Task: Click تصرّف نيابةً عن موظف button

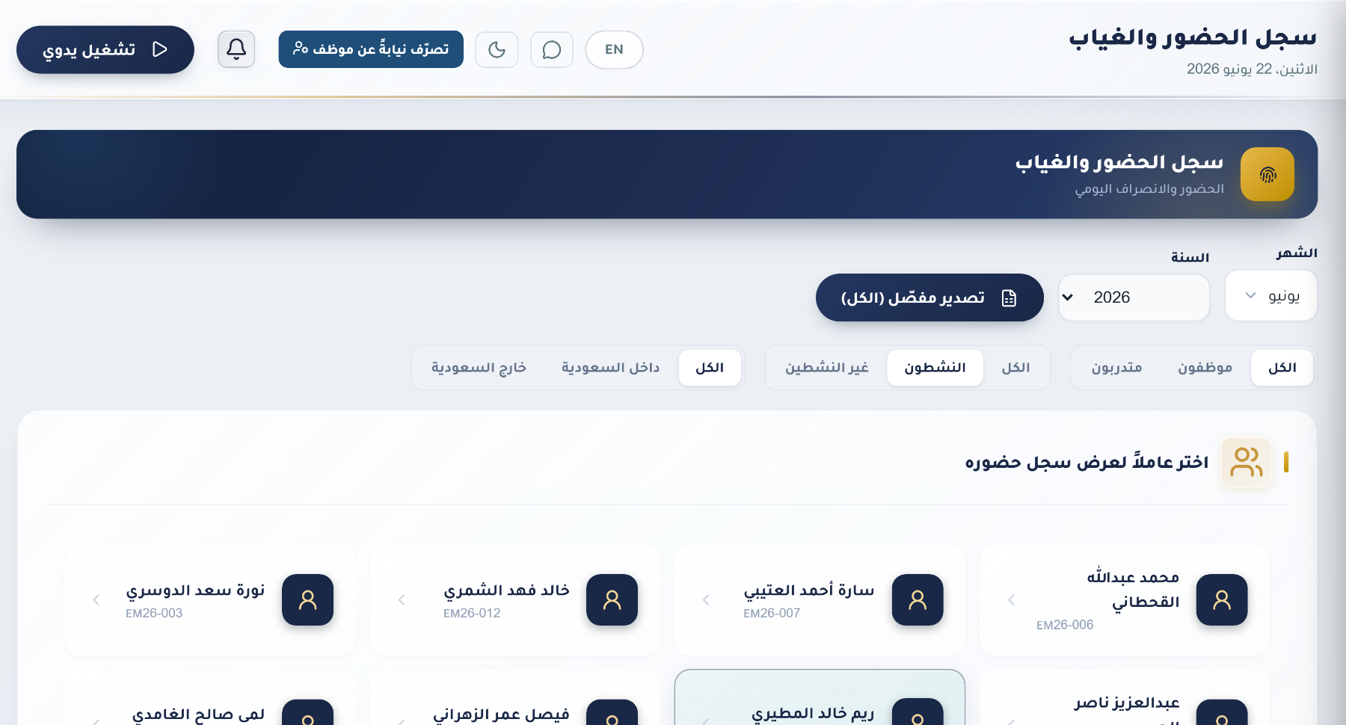Action: (371, 49)
